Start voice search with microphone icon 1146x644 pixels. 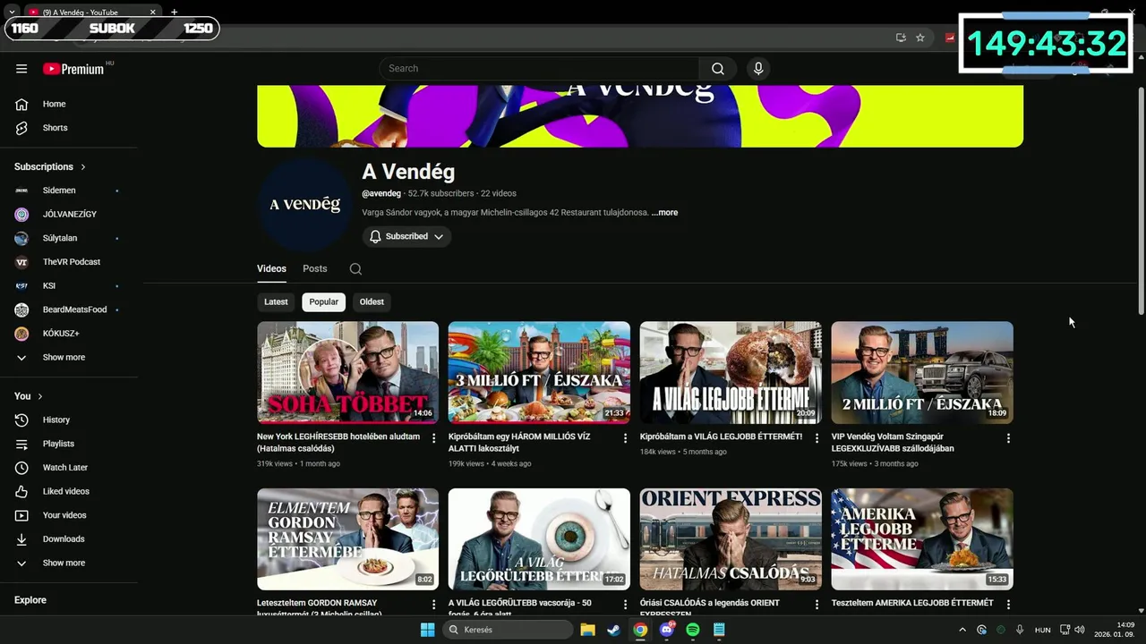pos(758,69)
